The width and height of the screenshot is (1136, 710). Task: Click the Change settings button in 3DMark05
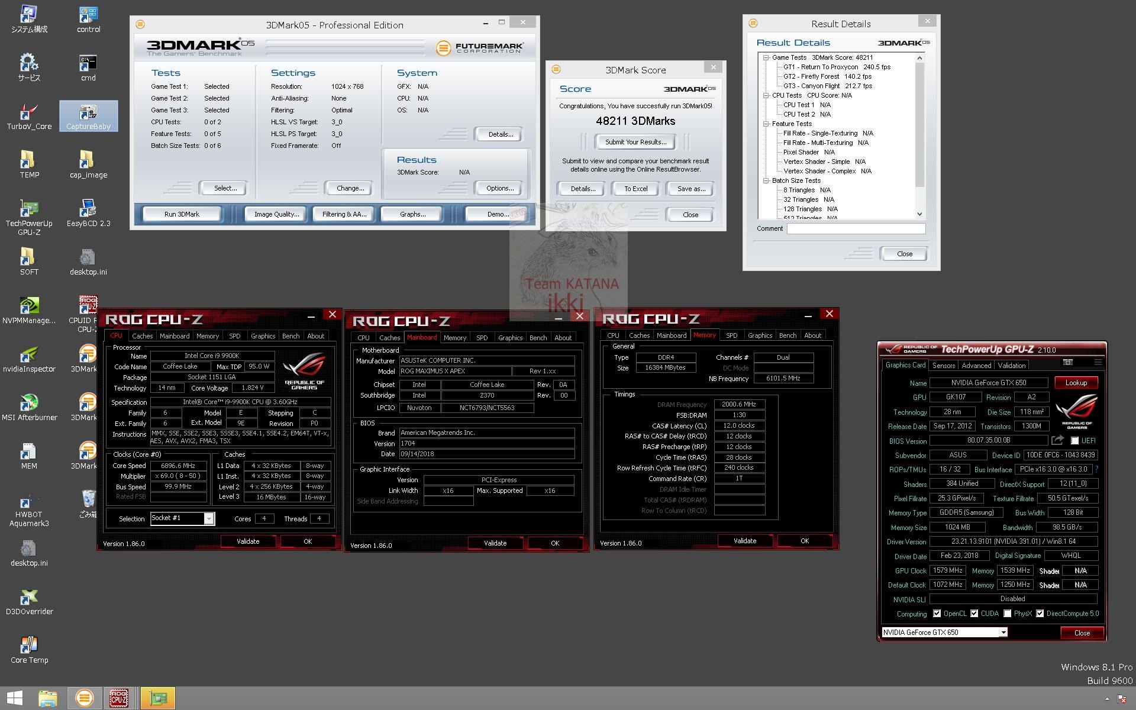click(350, 188)
